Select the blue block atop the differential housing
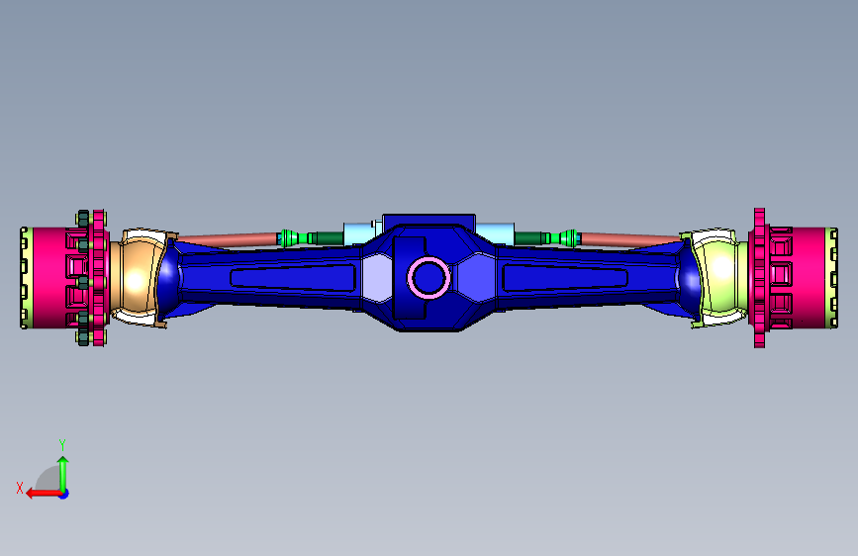 coord(429,220)
